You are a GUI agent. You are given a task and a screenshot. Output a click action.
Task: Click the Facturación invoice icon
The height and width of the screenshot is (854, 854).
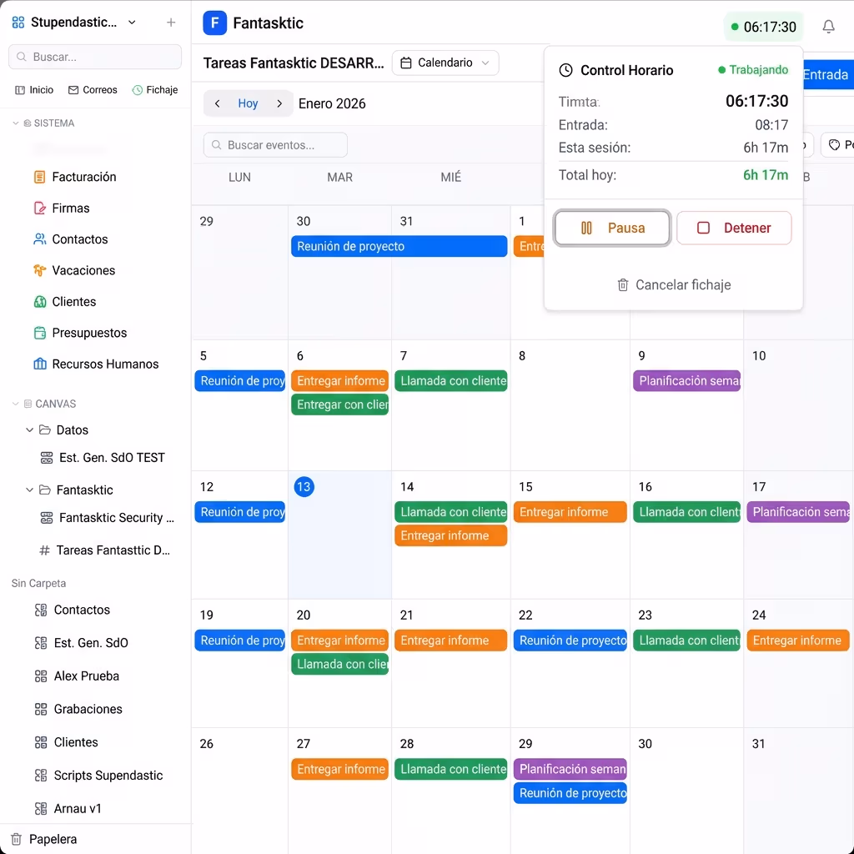[x=40, y=177]
